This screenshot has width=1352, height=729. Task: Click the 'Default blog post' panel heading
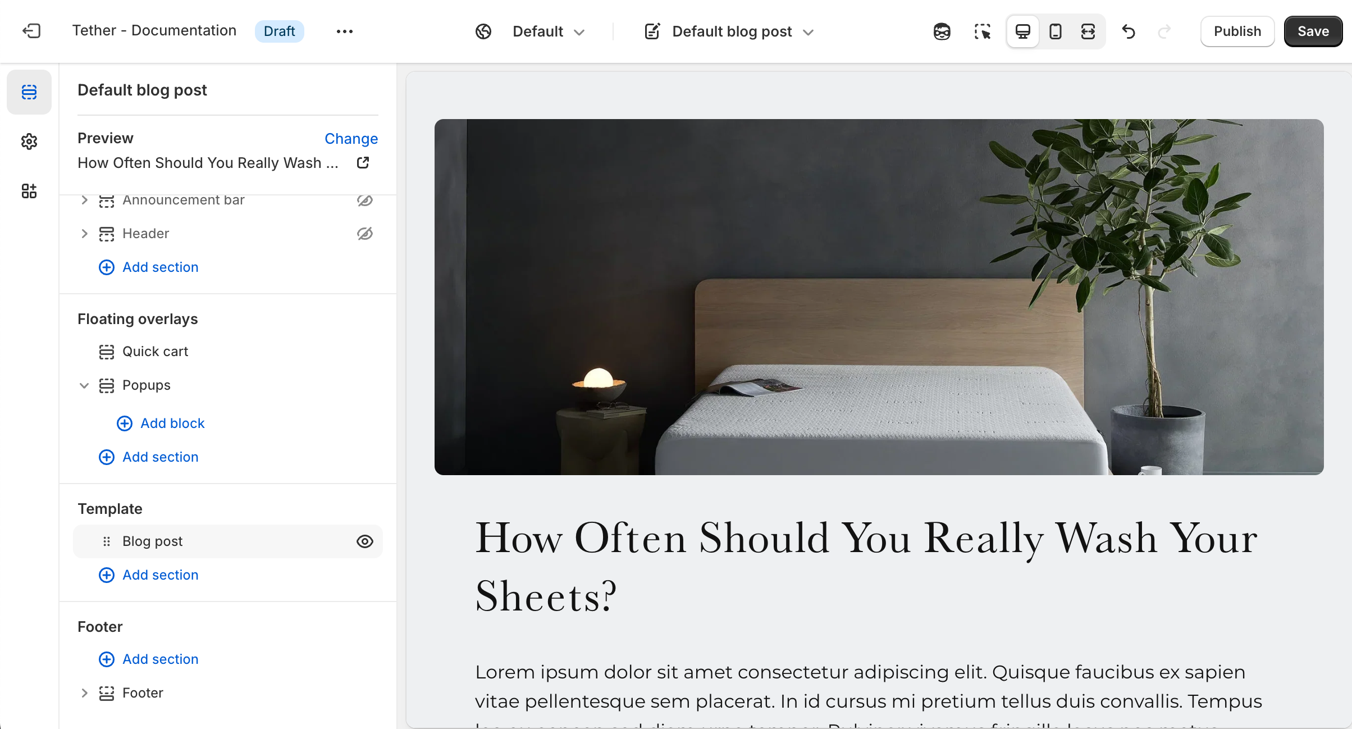click(x=143, y=90)
